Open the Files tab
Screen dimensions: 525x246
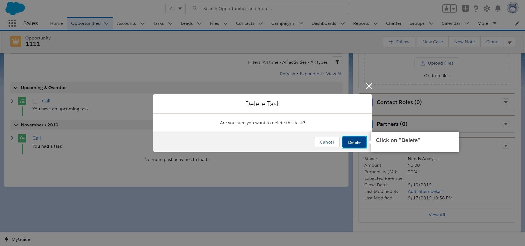pyautogui.click(x=214, y=23)
